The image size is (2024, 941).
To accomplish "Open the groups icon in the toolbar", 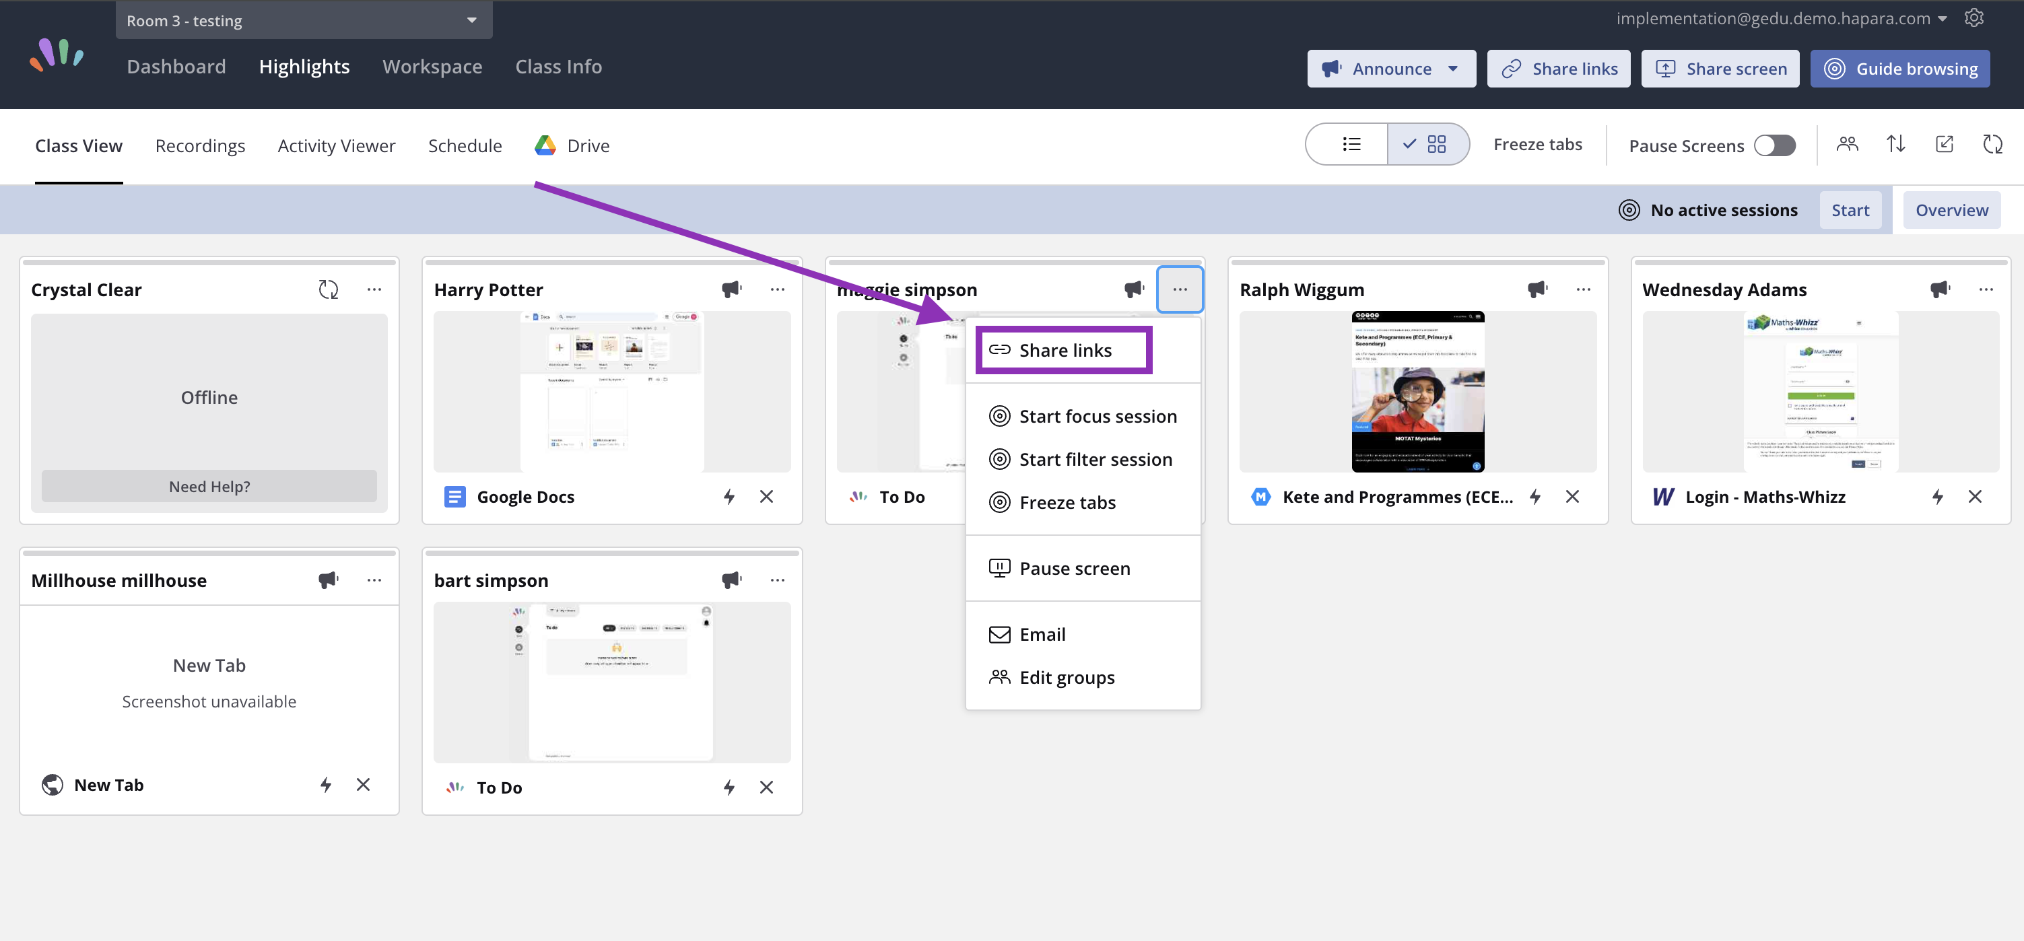I will (x=1847, y=145).
